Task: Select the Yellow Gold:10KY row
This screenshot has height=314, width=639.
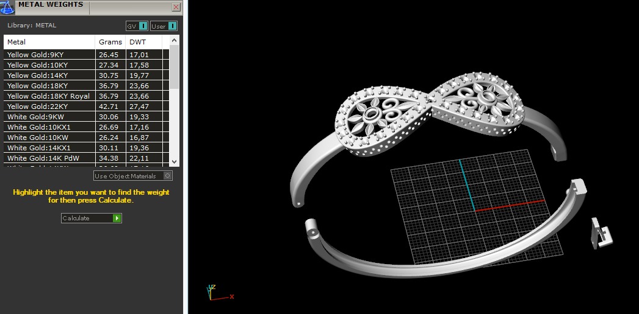Action: pyautogui.click(x=87, y=65)
